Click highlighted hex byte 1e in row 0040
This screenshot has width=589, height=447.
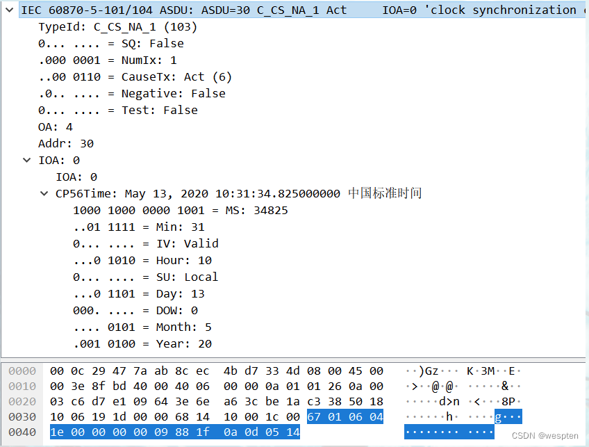[57, 432]
